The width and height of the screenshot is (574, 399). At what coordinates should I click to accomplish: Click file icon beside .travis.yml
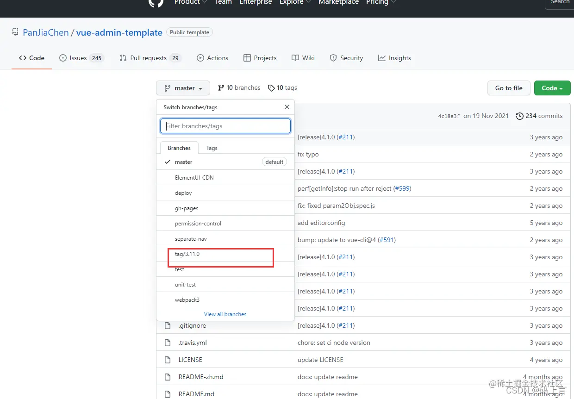click(x=168, y=343)
